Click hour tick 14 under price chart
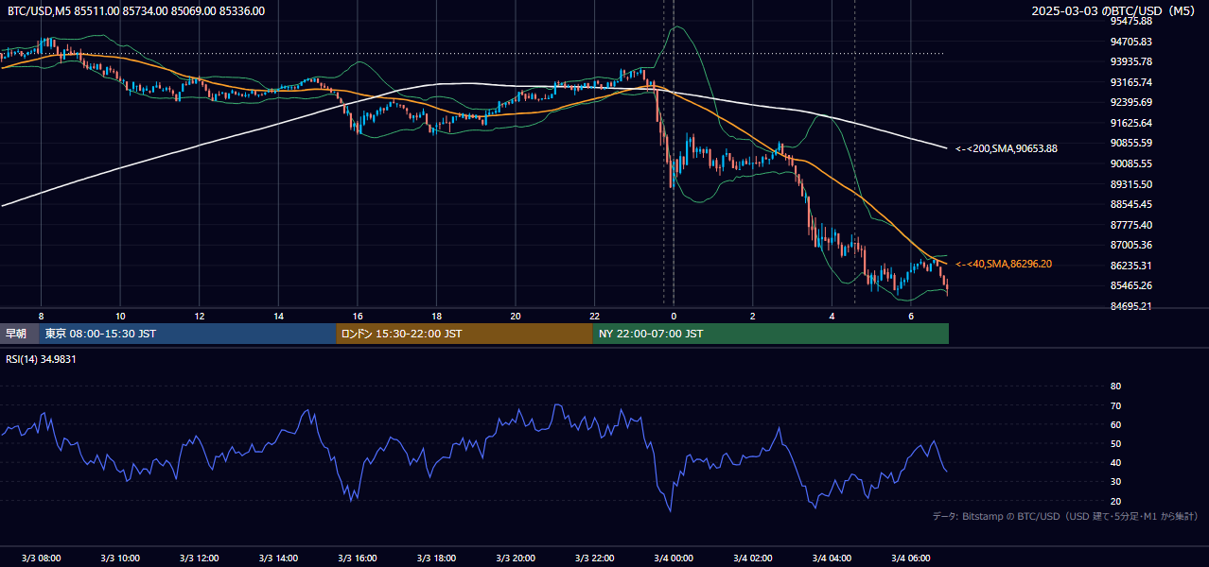 click(x=278, y=315)
